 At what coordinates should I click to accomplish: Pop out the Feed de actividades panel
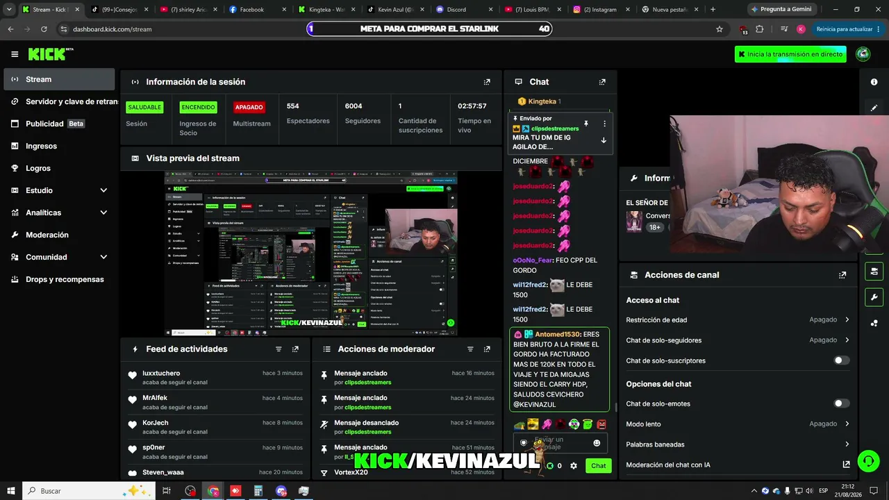coord(295,349)
